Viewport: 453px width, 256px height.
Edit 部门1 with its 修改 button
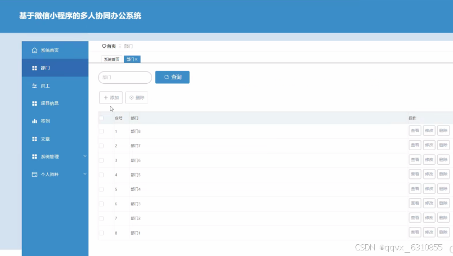click(429, 232)
